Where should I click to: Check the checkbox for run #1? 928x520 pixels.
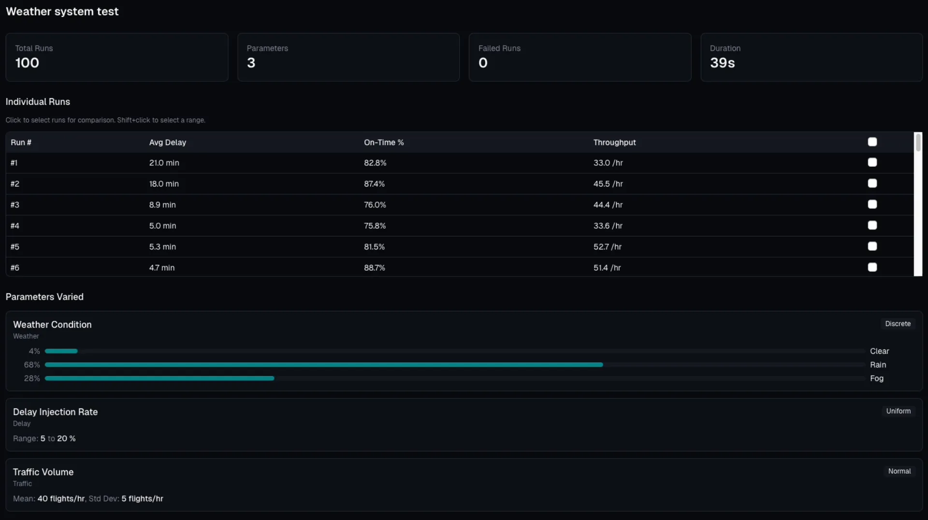(872, 162)
